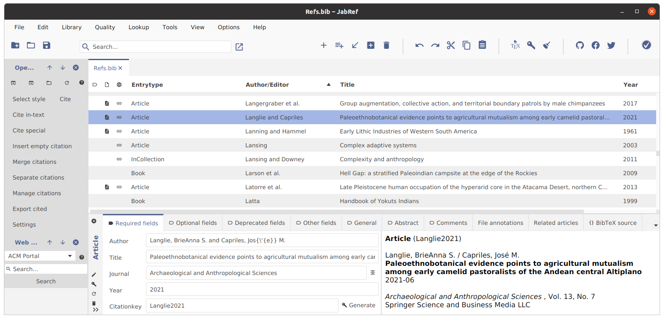Cut selection with scissors icon
This screenshot has height=319, width=664.
click(451, 45)
